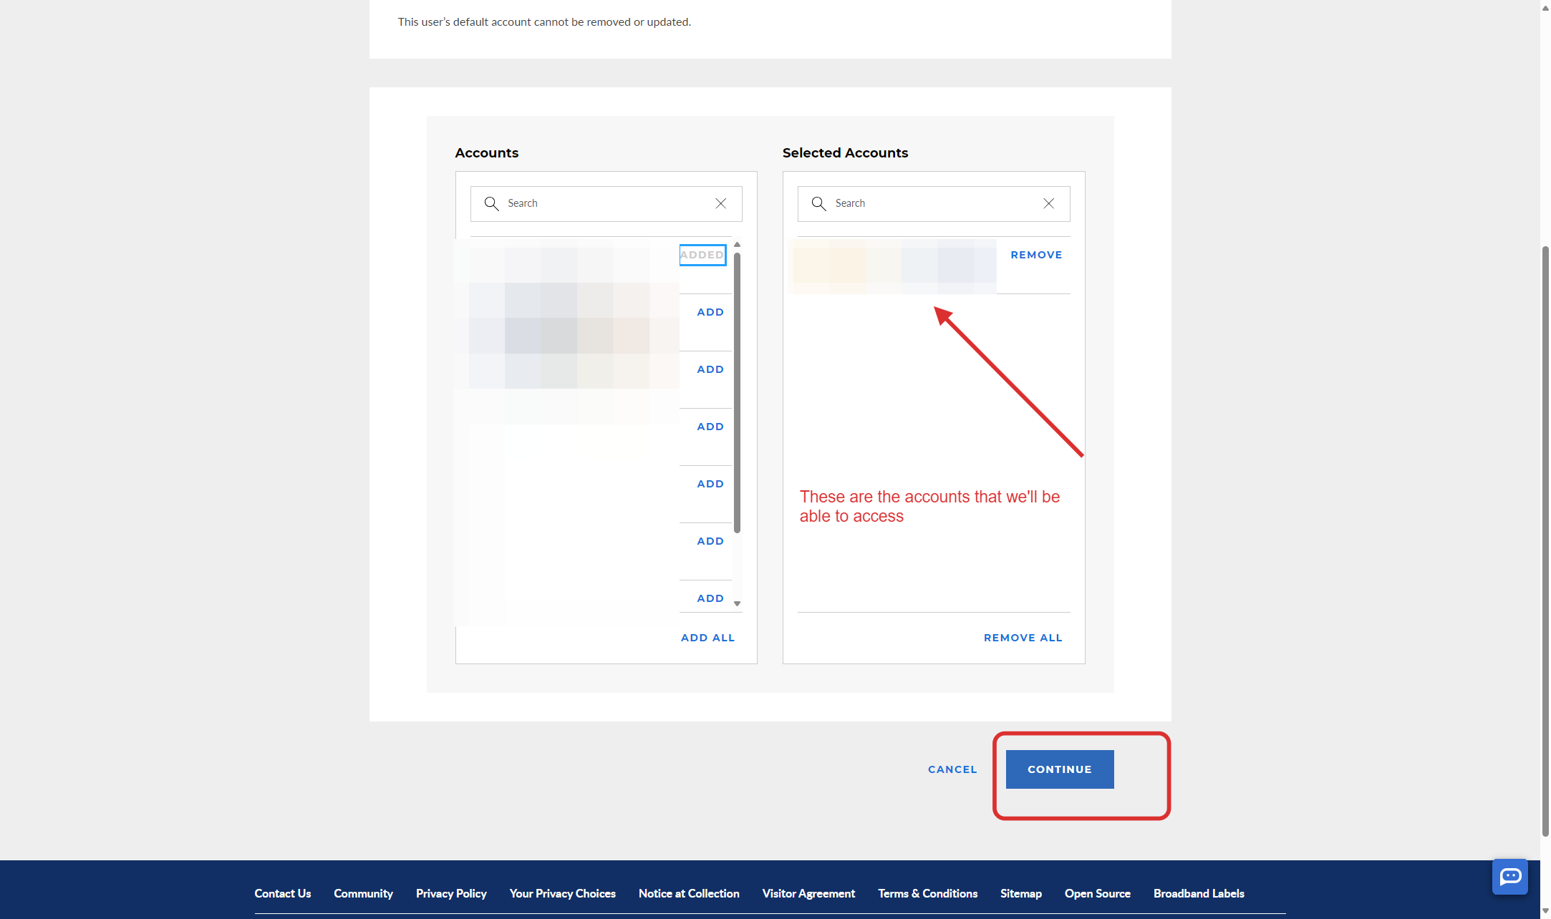This screenshot has width=1551, height=919.
Task: Click REMOVE ALL under Selected Accounts
Action: [1023, 638]
